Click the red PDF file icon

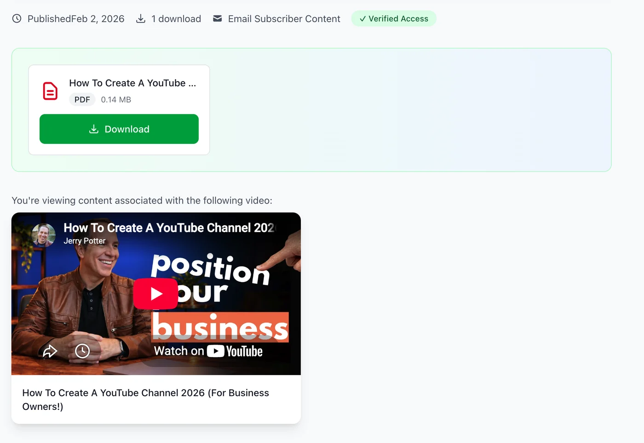[x=50, y=91]
